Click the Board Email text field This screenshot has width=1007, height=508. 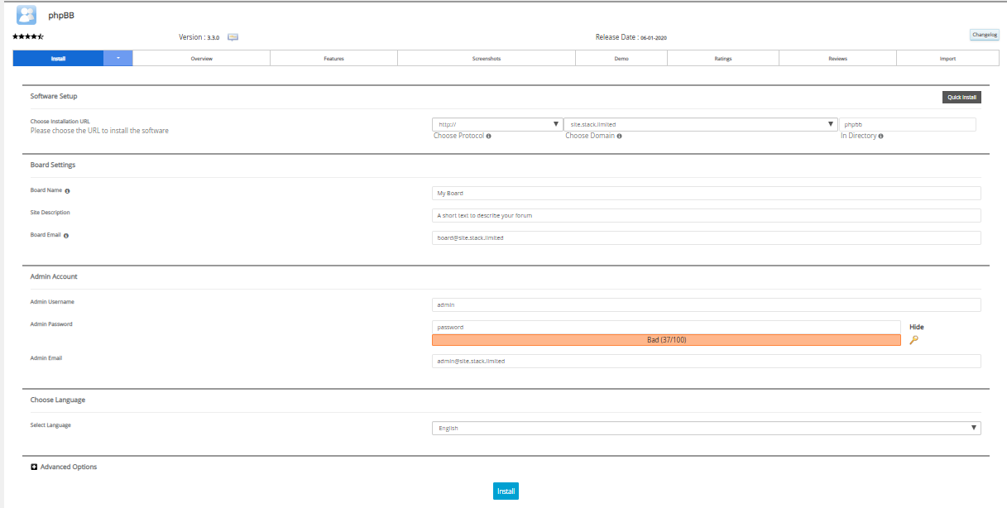706,237
